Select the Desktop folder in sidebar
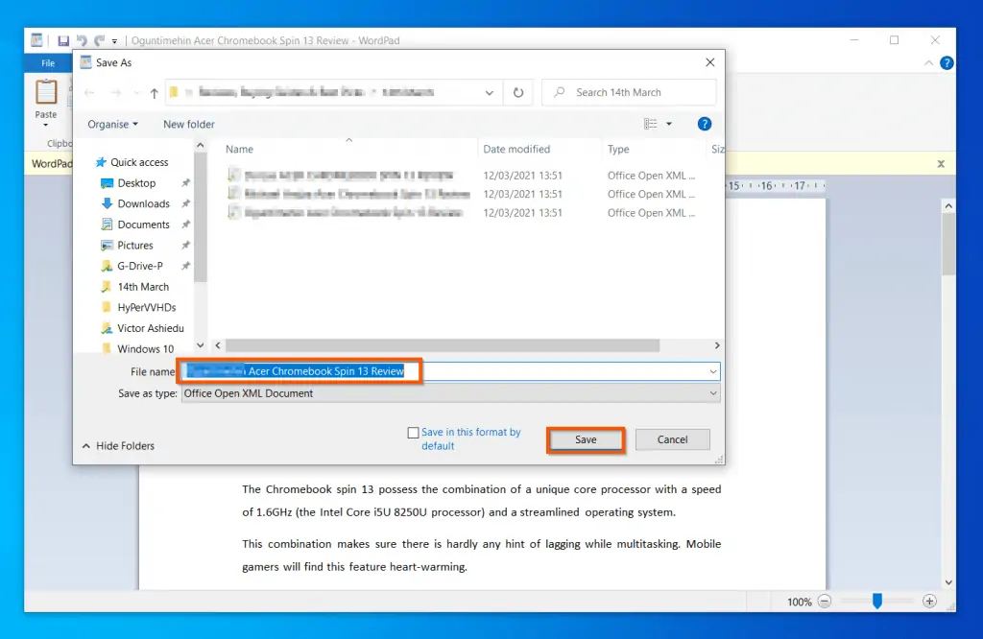983x639 pixels. coord(136,183)
